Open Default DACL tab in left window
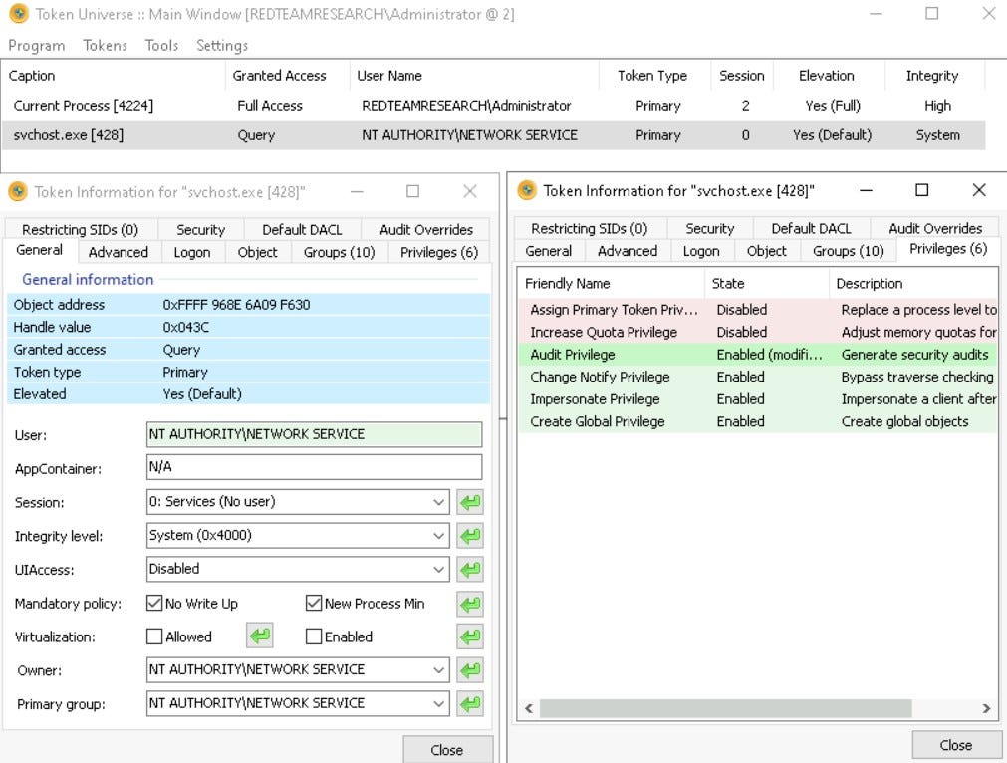The width and height of the screenshot is (1007, 763). [302, 230]
